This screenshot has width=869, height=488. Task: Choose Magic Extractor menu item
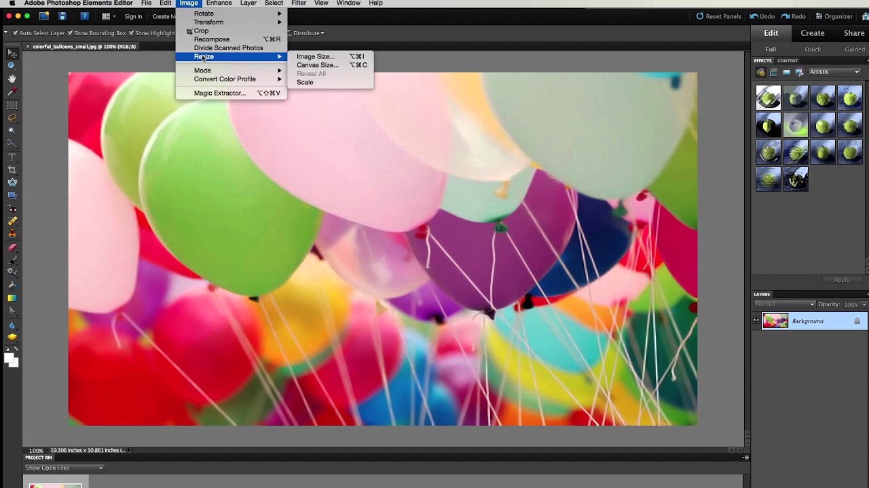click(231, 93)
